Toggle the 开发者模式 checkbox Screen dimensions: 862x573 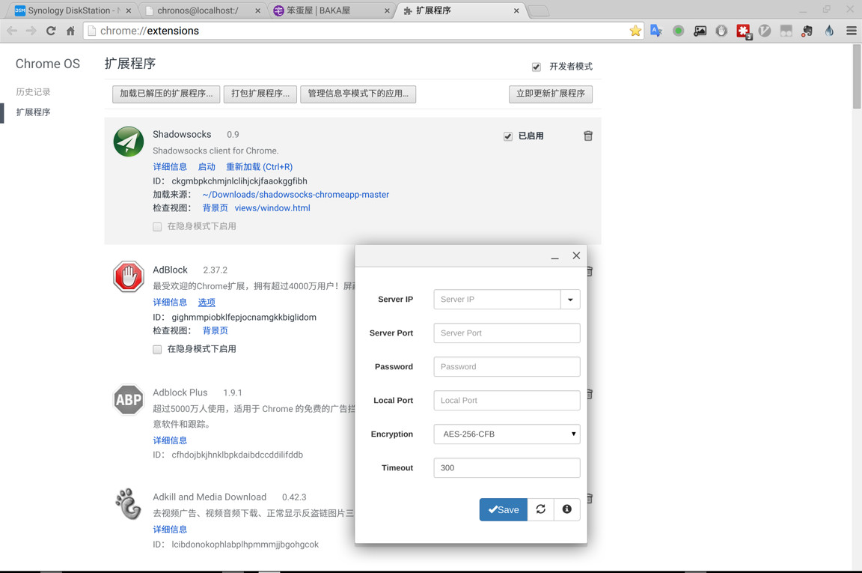(x=537, y=67)
